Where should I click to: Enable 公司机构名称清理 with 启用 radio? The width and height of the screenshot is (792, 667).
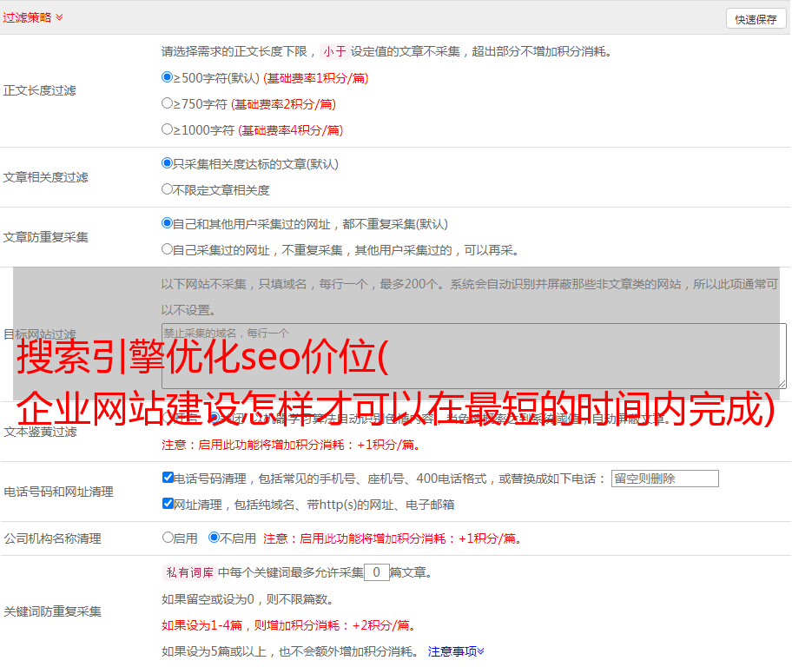(168, 538)
